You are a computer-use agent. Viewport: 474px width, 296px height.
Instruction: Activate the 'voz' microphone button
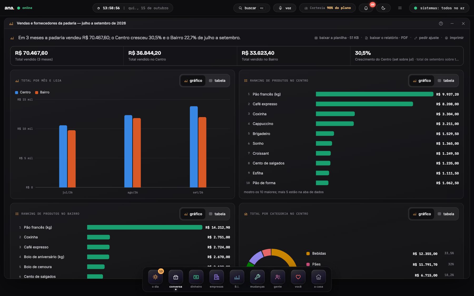[x=285, y=8]
